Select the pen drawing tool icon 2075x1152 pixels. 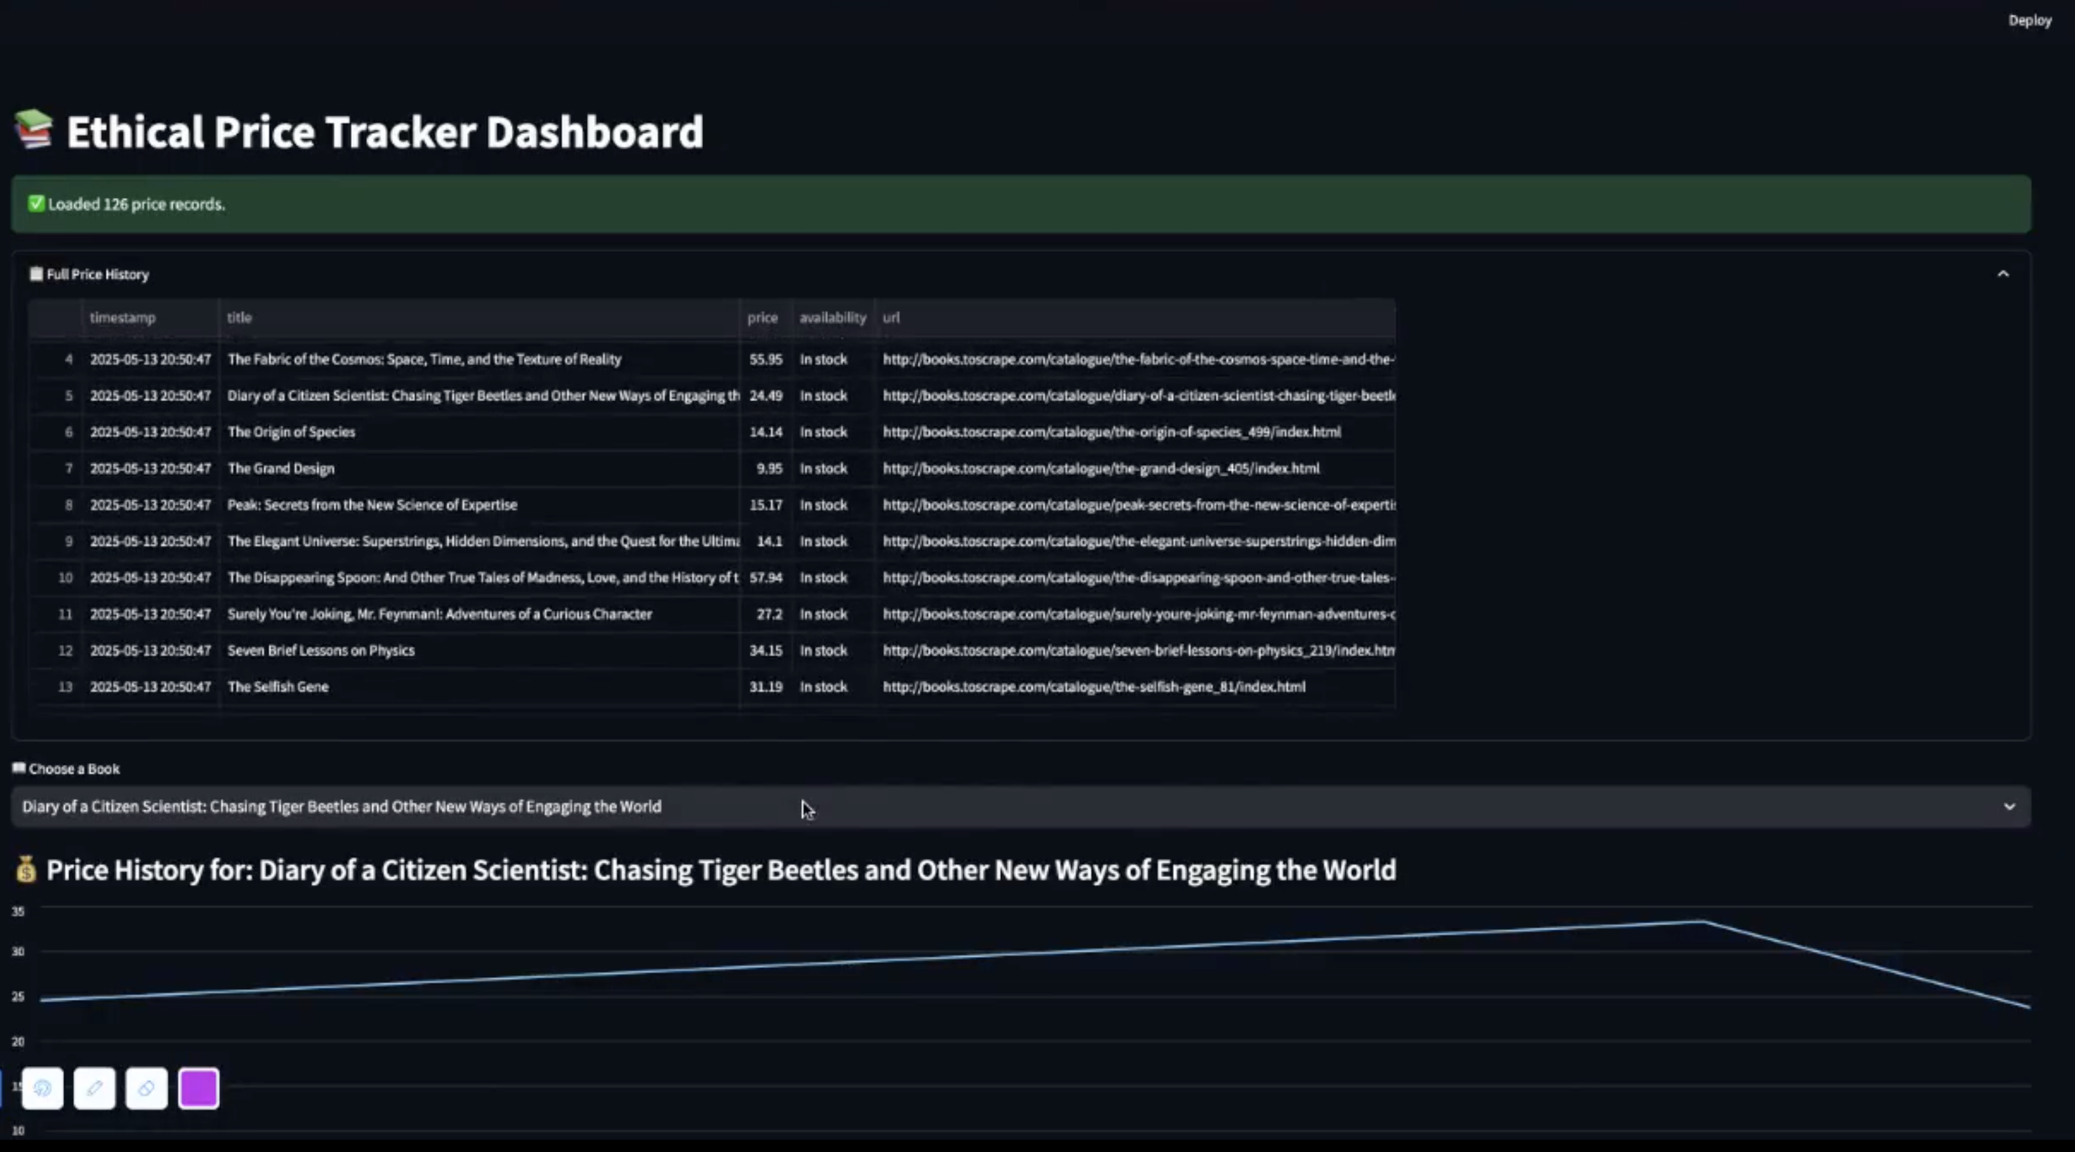click(x=94, y=1089)
